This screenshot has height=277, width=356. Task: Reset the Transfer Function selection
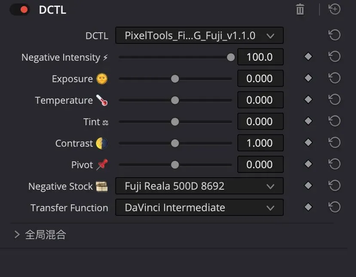[x=335, y=207]
